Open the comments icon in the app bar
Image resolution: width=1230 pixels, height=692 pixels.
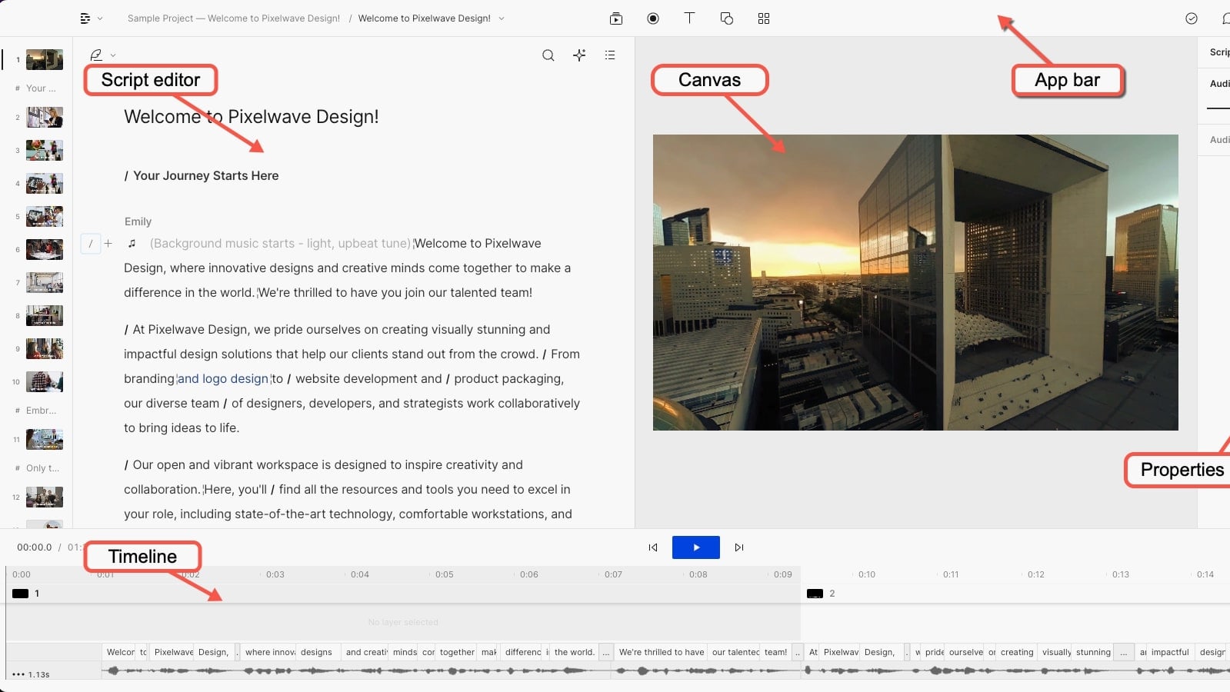[x=1225, y=18]
